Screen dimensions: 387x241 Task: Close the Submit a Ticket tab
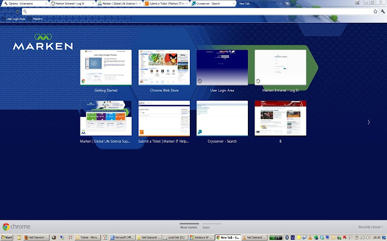tap(187, 4)
